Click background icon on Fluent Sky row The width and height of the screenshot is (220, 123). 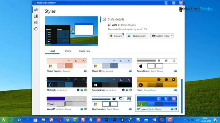[130, 71]
